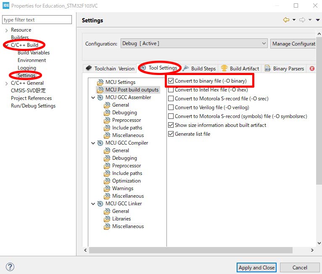
Task: Open the dialog help question mark icon
Action: click(x=10, y=267)
